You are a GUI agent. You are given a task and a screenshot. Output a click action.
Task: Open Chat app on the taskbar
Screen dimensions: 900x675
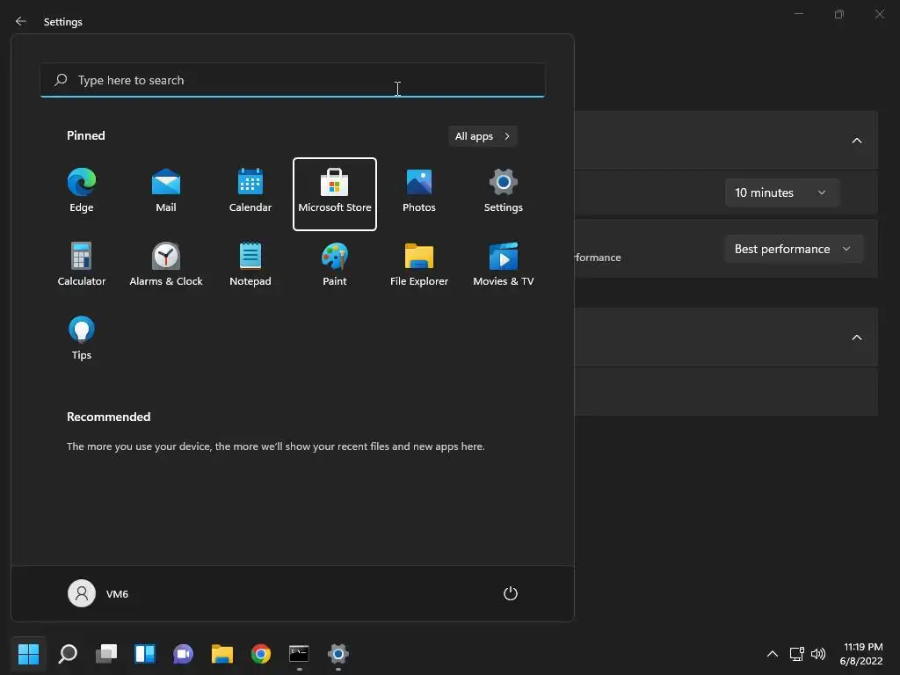(x=183, y=654)
